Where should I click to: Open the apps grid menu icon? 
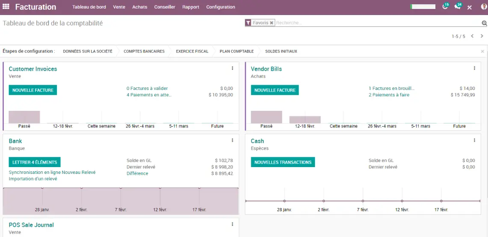6,6
